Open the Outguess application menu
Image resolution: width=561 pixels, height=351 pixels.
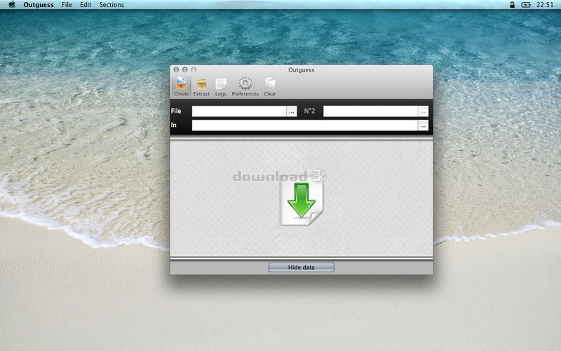[x=39, y=5]
